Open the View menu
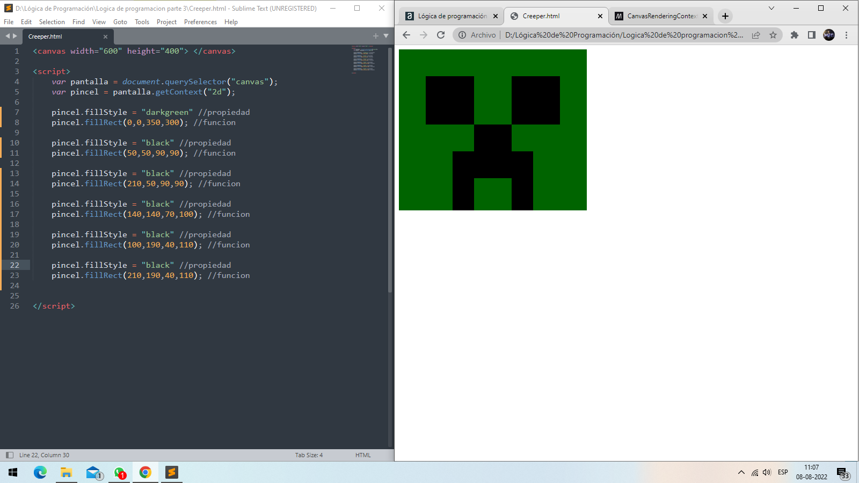859x483 pixels. click(99, 22)
